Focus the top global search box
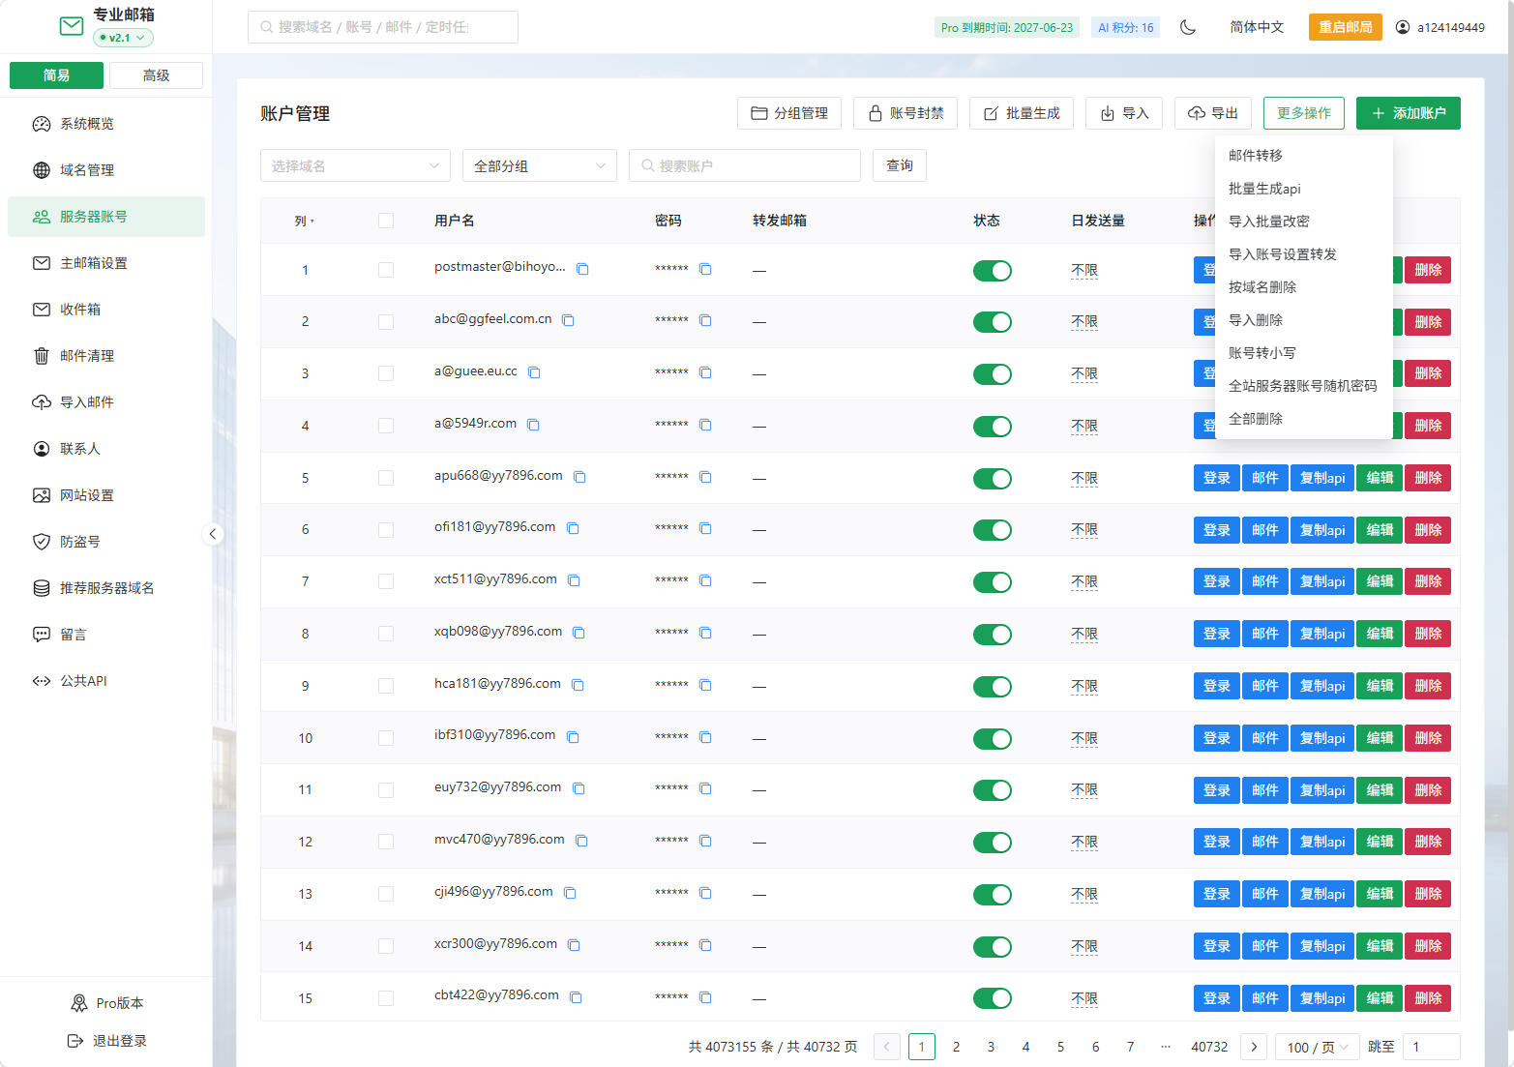This screenshot has width=1514, height=1067. click(383, 27)
